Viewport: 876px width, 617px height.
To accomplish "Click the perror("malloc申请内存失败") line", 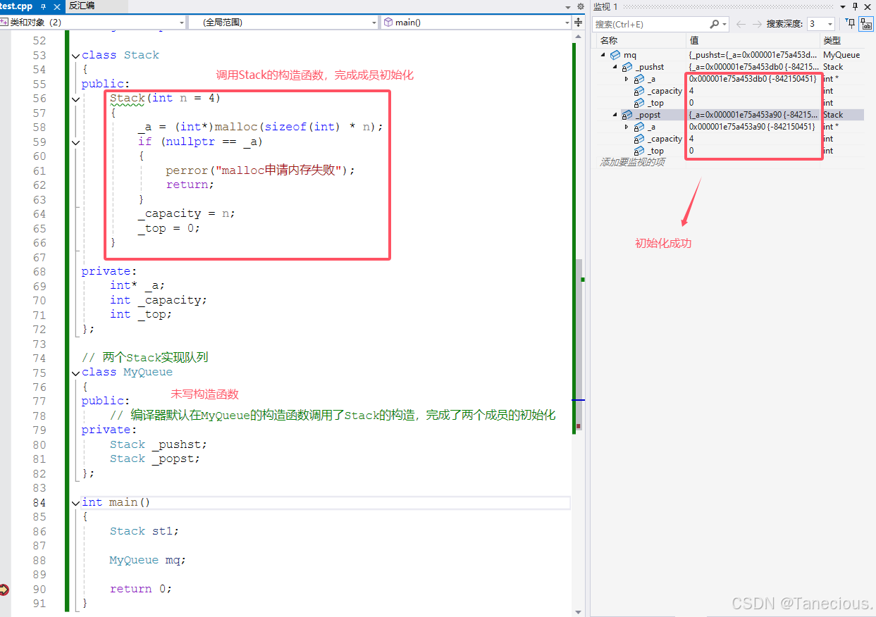I will point(261,170).
